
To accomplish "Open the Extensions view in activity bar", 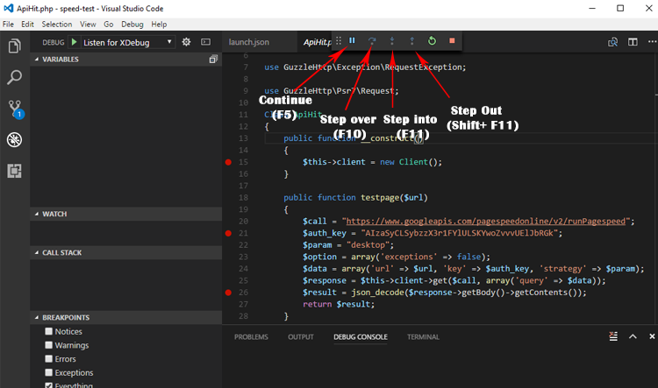I will click(14, 171).
